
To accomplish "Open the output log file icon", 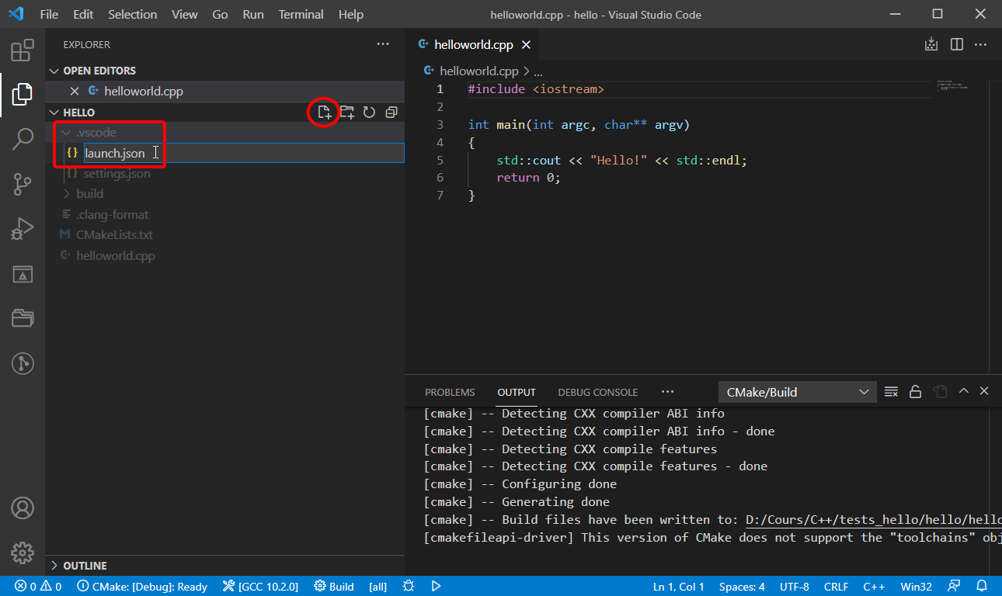I will 939,391.
